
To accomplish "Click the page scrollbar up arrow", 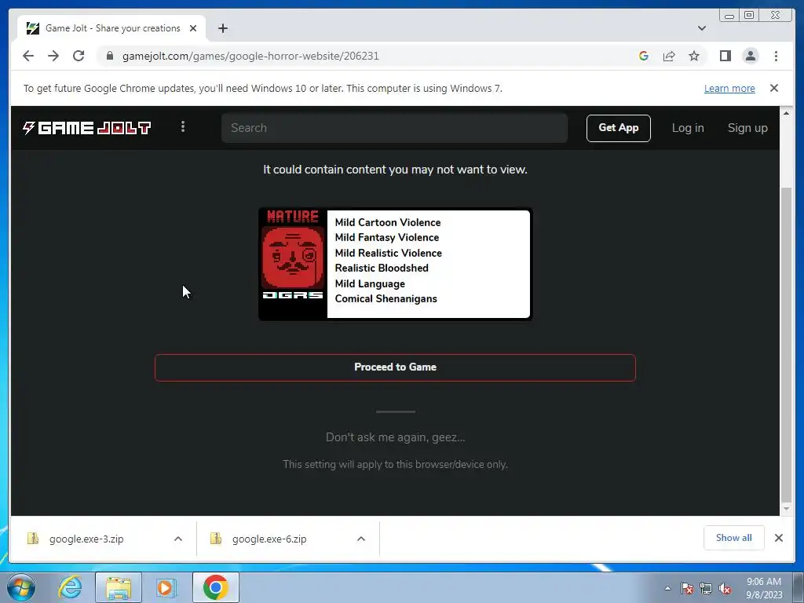I will click(787, 112).
